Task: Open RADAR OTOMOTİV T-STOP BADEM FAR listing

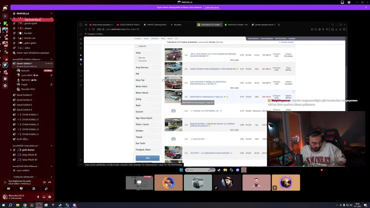Action: click(x=213, y=69)
